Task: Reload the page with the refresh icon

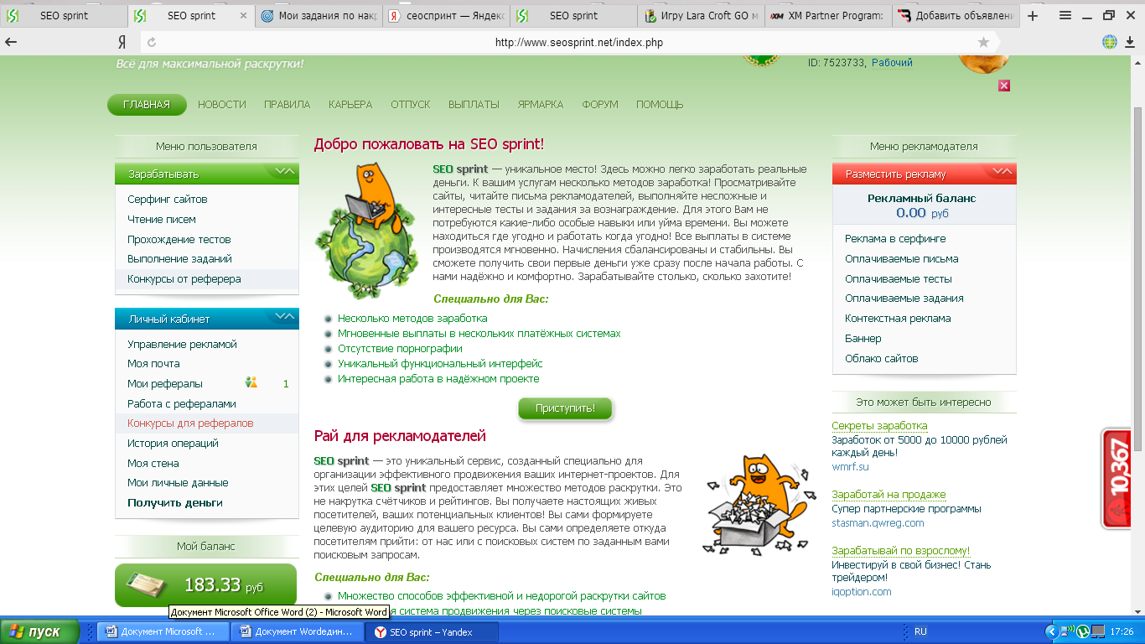Action: [x=152, y=42]
